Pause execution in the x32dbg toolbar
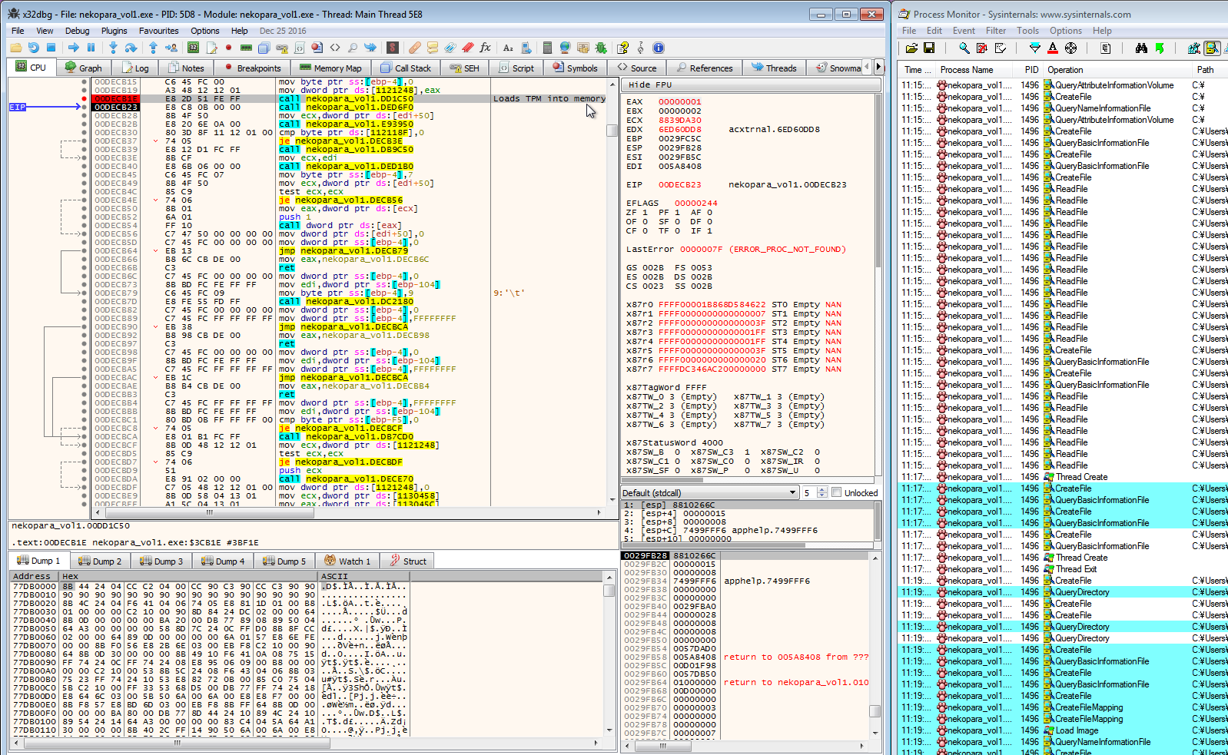 91,48
